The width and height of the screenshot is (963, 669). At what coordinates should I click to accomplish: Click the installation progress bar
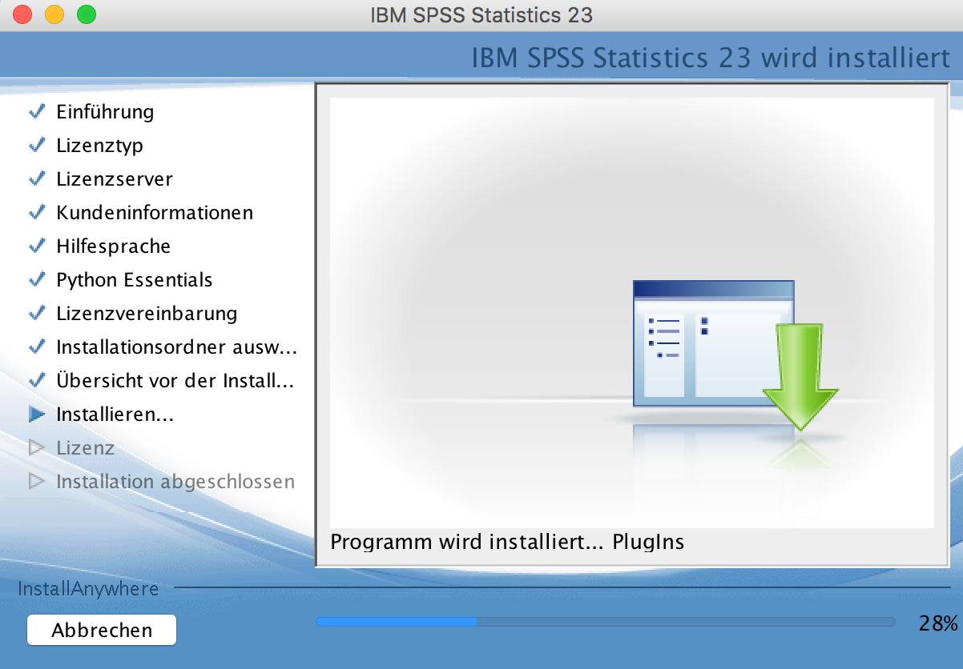[606, 622]
